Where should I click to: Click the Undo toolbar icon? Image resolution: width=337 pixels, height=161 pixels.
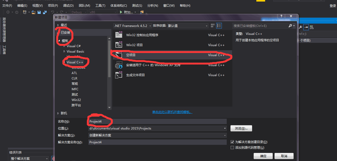coord(53,12)
